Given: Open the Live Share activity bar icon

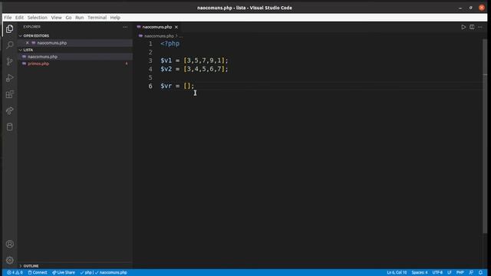Looking at the screenshot, I should [10, 110].
